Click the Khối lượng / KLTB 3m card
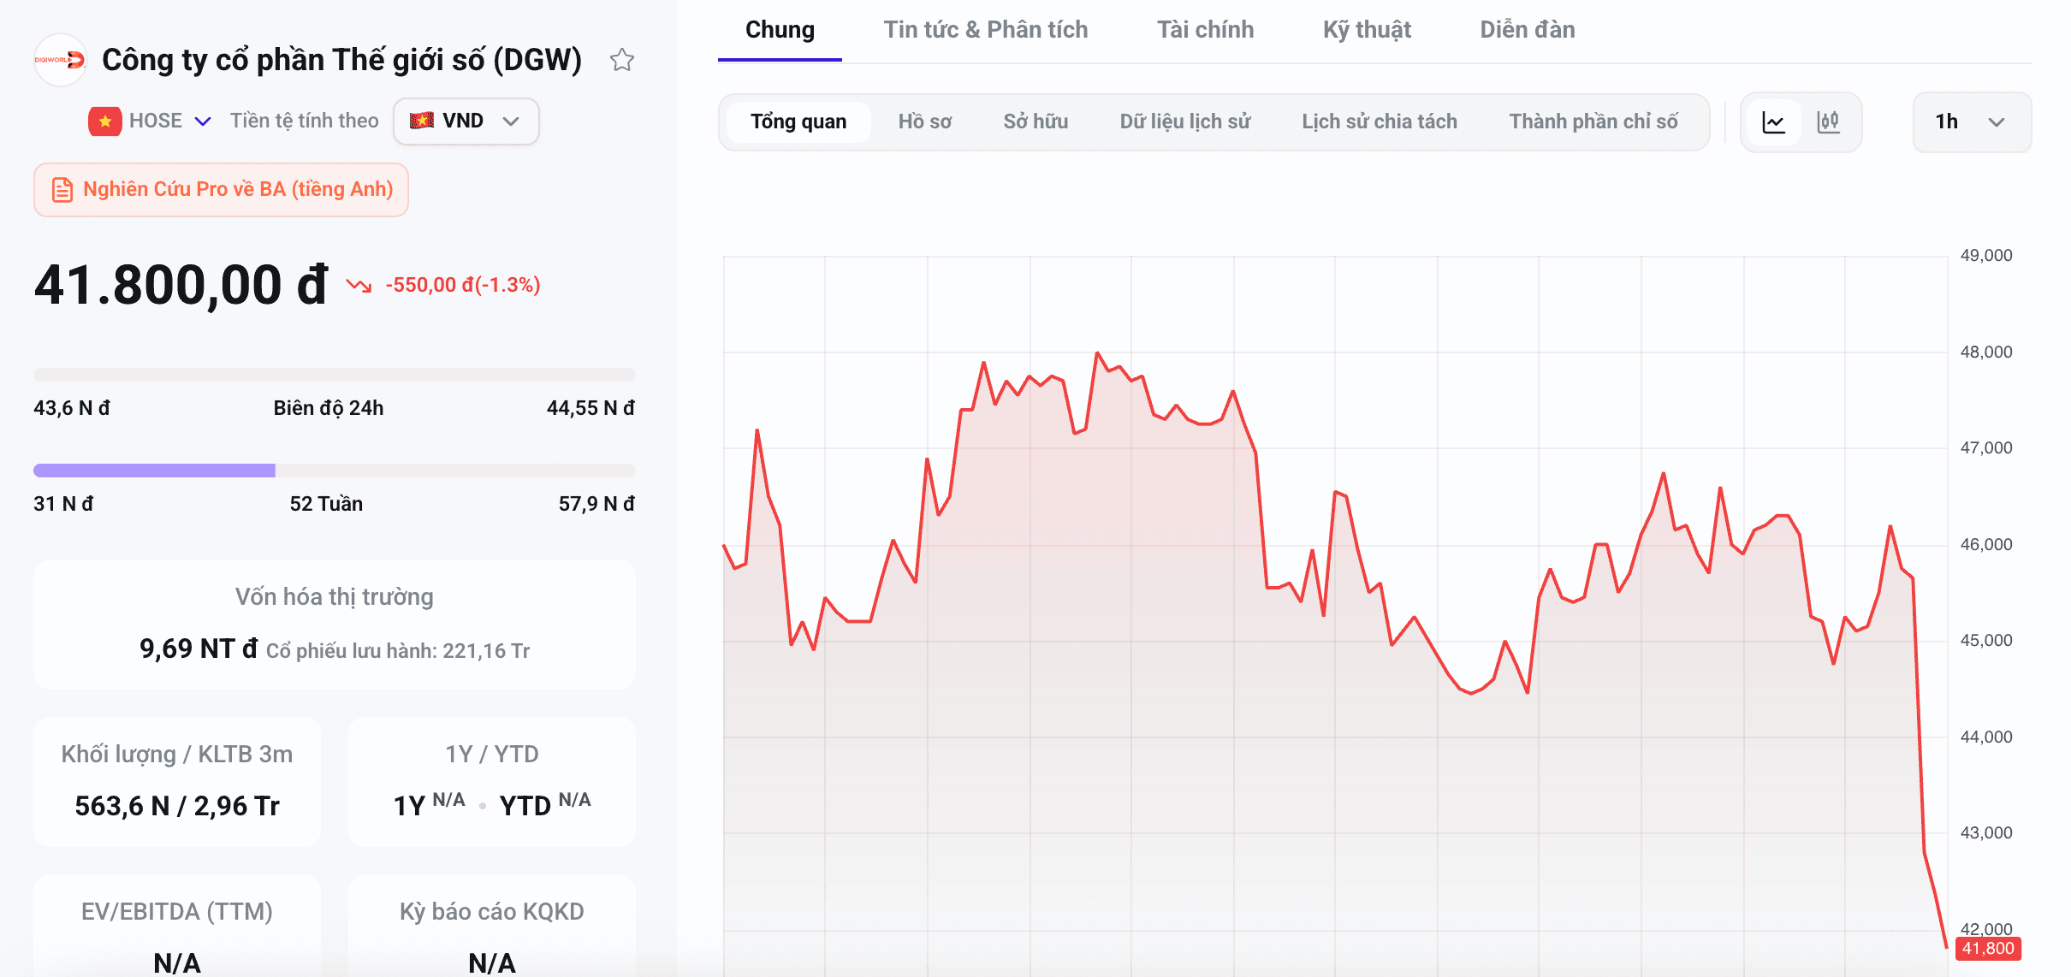Screen dimensions: 2071x977 pyautogui.click(x=177, y=782)
